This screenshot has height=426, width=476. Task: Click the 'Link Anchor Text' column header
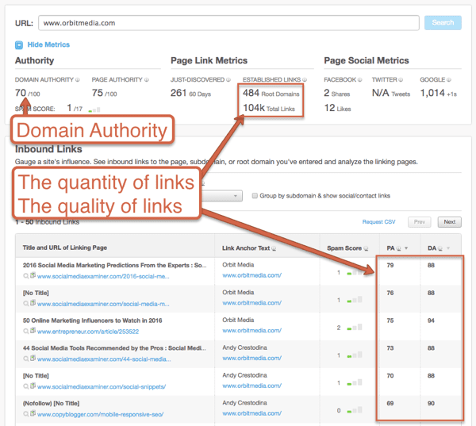click(246, 248)
